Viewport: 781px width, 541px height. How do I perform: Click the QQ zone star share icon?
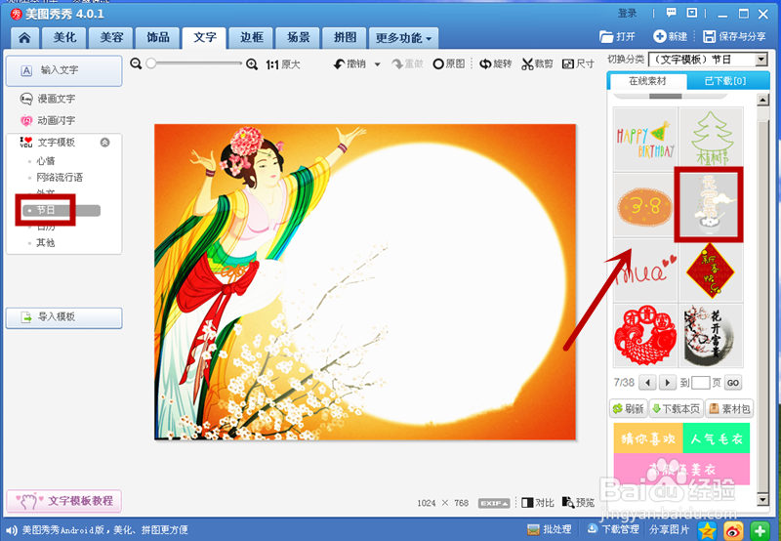707,531
